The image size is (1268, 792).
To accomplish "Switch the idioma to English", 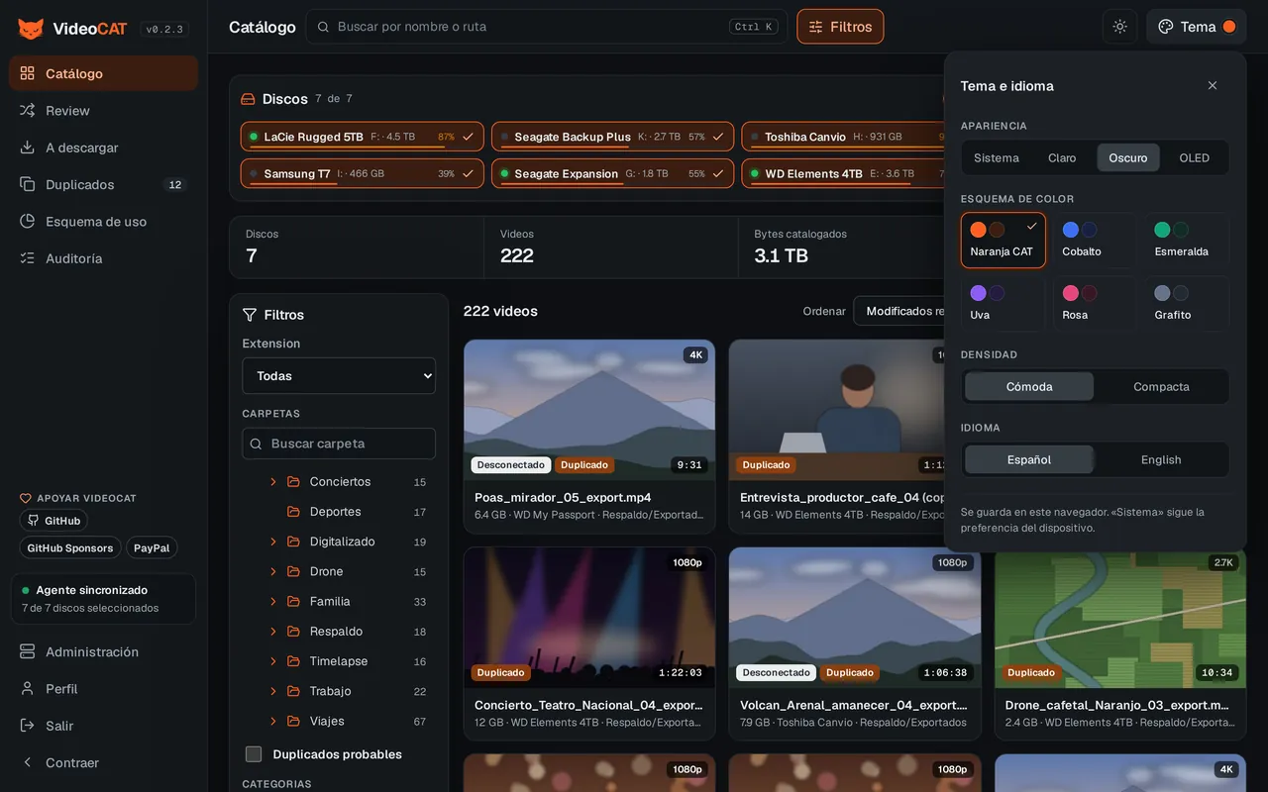I will click(1161, 459).
